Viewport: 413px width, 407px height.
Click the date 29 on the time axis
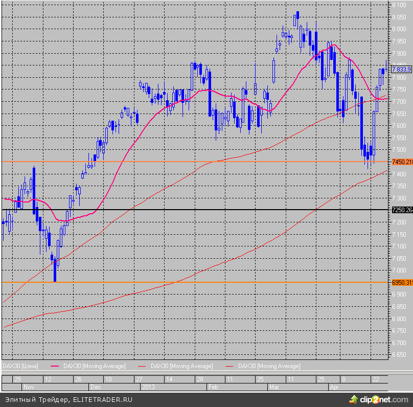[x=17, y=379]
